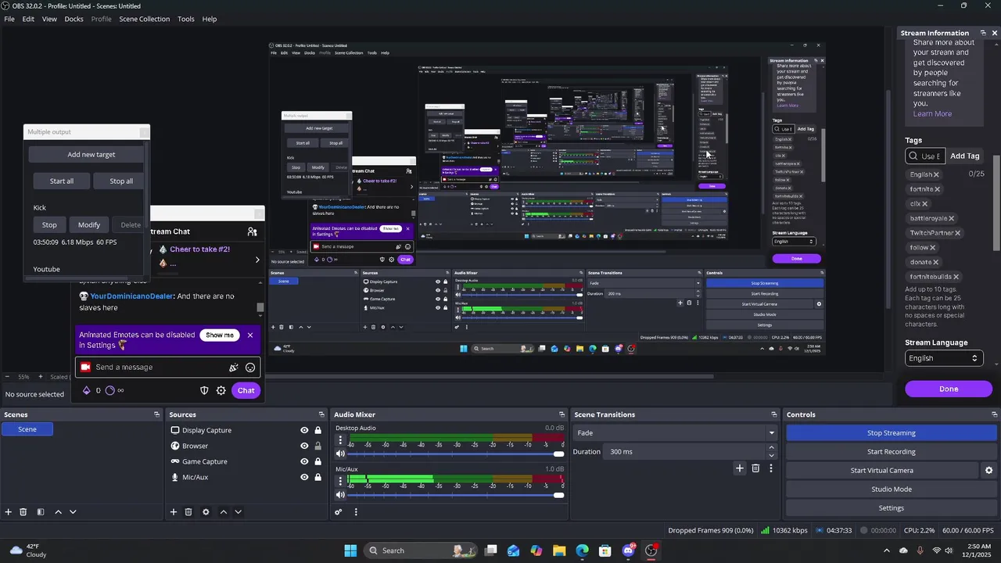This screenshot has width=1001, height=563.
Task: Open Virtual Camera settings gear
Action: 988,471
